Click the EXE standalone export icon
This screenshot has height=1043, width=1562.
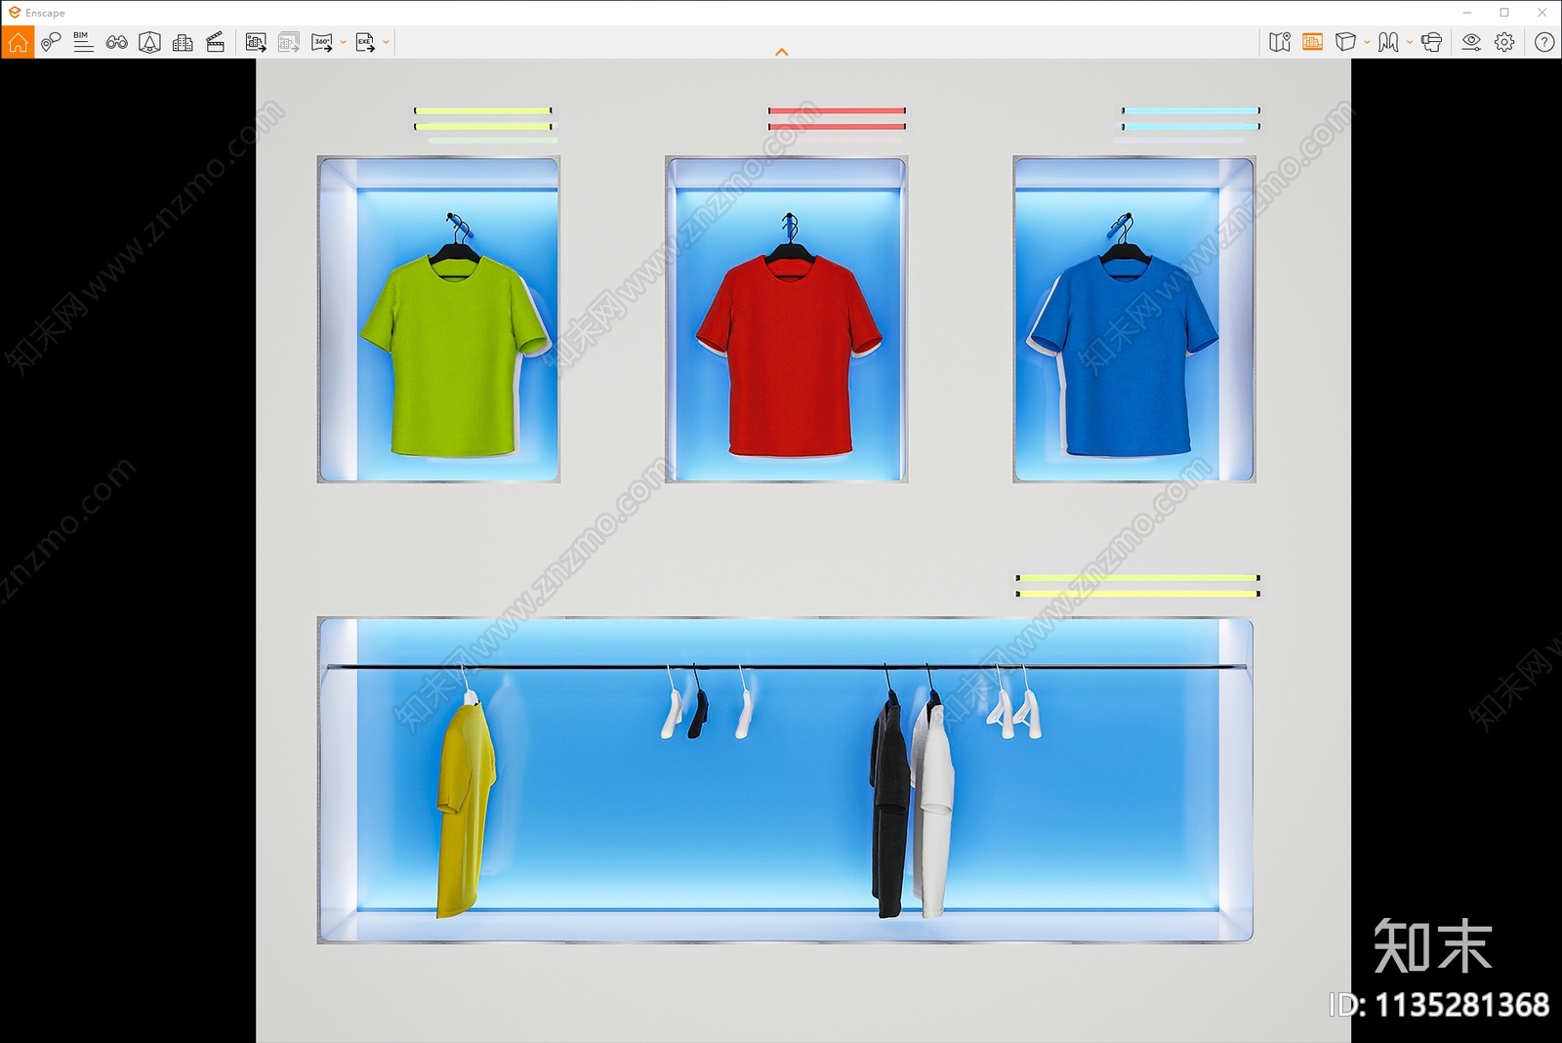click(x=365, y=42)
